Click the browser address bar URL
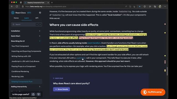 (x=46, y=7)
